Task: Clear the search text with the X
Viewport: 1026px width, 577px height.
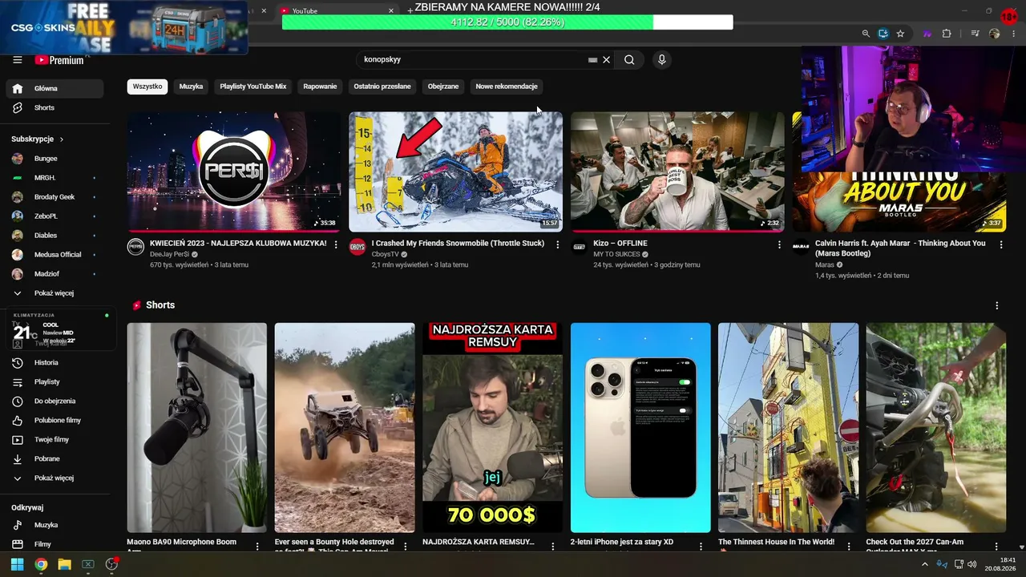Action: (607, 59)
